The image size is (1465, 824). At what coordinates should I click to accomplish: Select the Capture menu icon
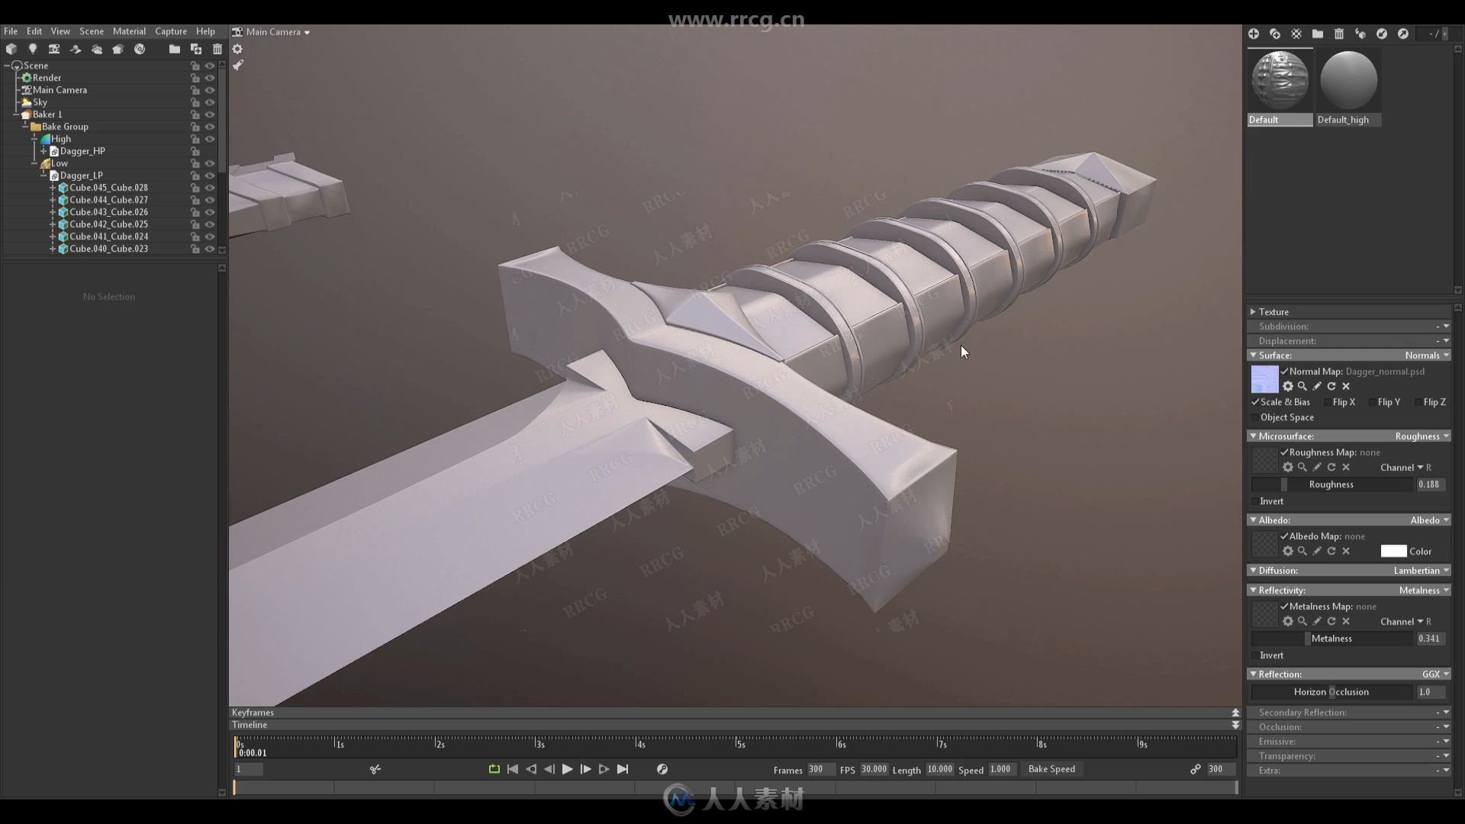(x=170, y=31)
